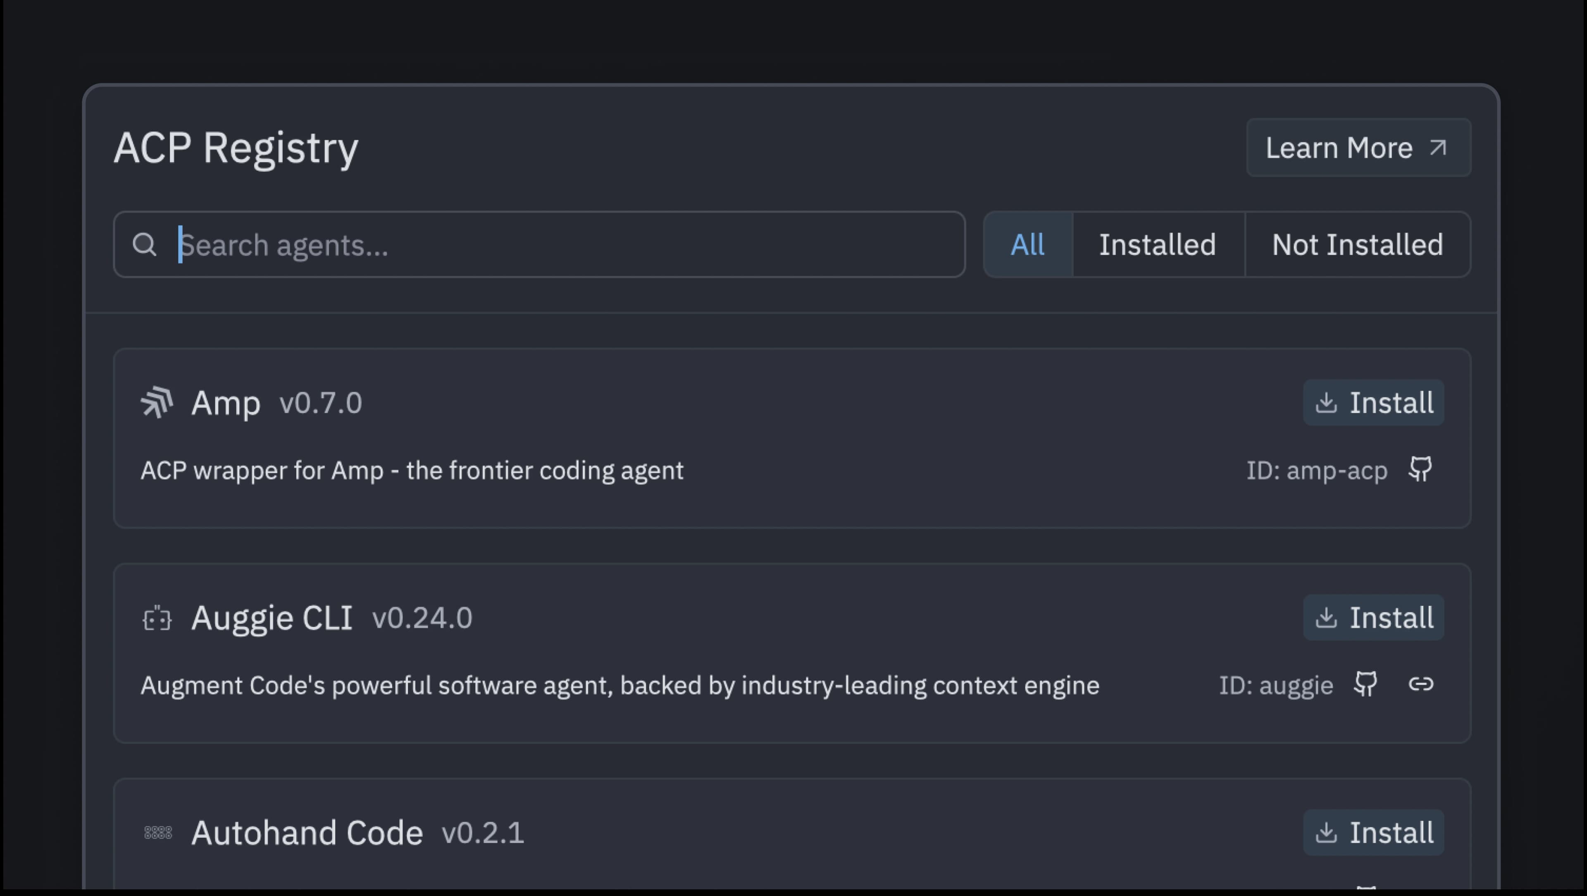Switch the filter to Installed
This screenshot has width=1587, height=896.
1158,245
